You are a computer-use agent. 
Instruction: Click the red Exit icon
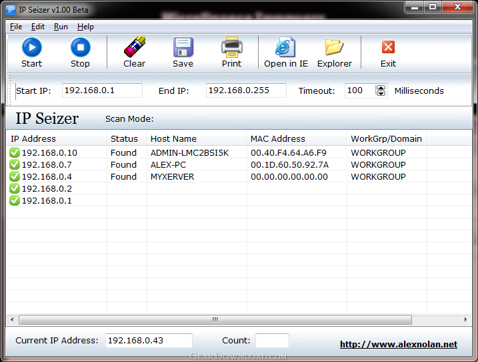(x=388, y=47)
